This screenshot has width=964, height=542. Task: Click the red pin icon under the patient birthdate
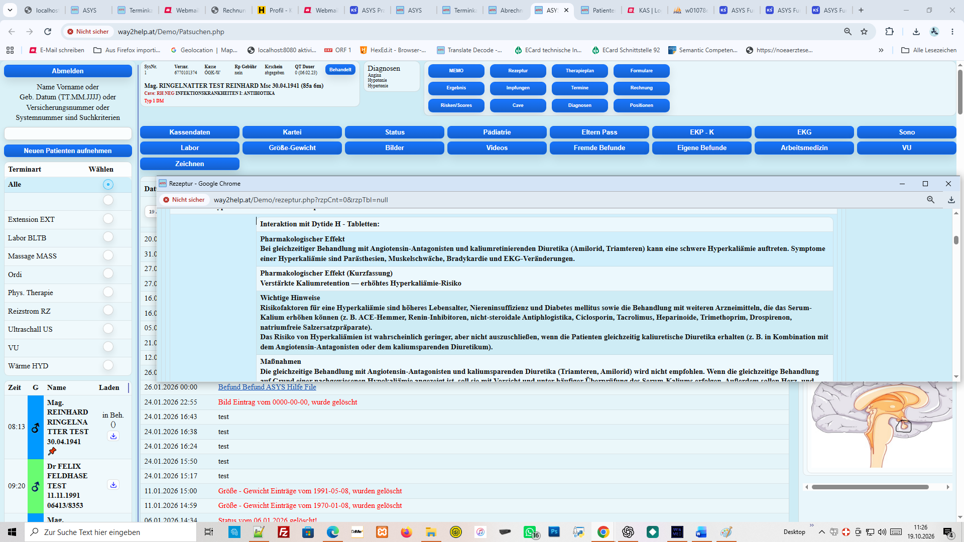52,451
